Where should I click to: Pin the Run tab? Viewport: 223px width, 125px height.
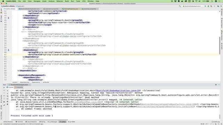pyautogui.click(x=4, y=105)
